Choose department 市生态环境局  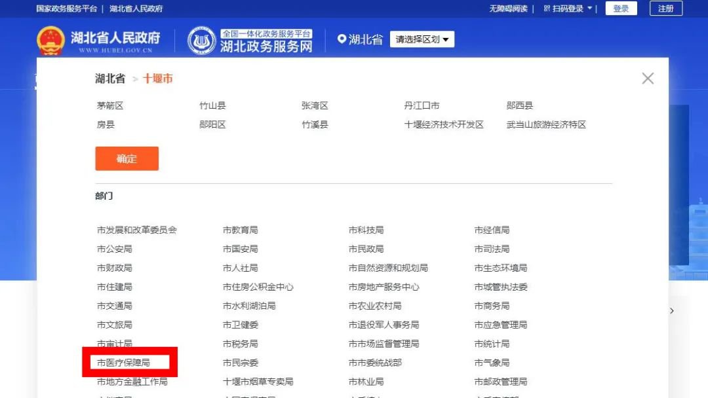point(501,268)
